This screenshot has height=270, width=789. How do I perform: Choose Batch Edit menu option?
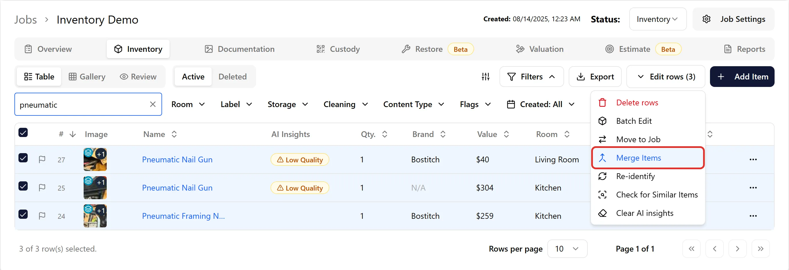point(648,121)
